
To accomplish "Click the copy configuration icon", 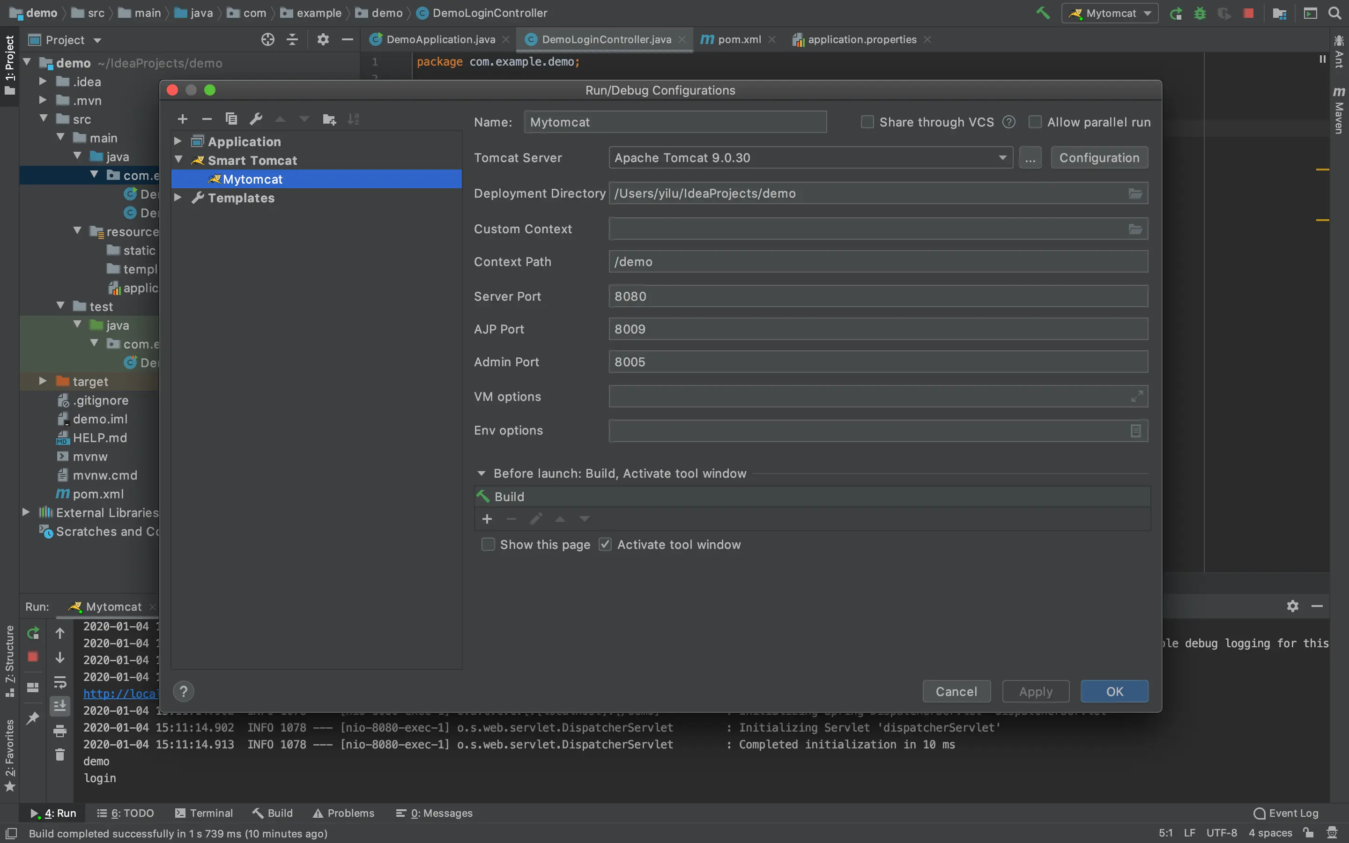I will (x=231, y=119).
